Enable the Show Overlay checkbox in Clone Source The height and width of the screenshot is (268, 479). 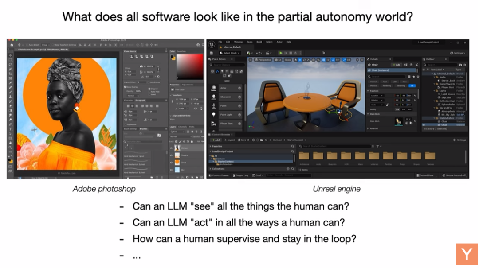pyautogui.click(x=126, y=87)
